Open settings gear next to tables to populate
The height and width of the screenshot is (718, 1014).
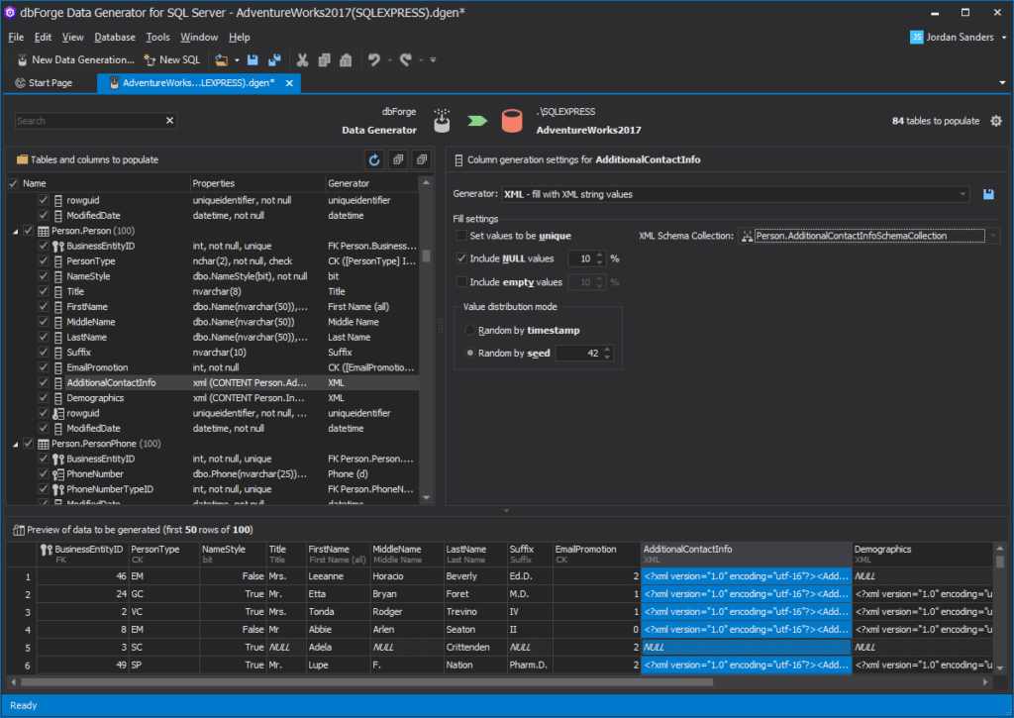point(996,121)
